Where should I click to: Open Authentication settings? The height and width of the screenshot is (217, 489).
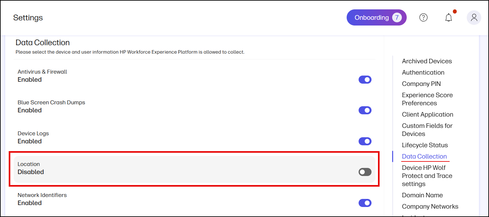click(x=423, y=72)
